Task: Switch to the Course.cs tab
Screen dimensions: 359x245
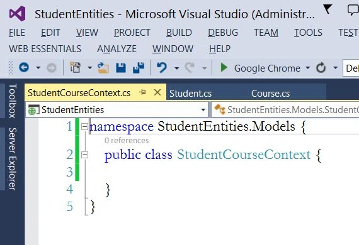Action: [270, 94]
